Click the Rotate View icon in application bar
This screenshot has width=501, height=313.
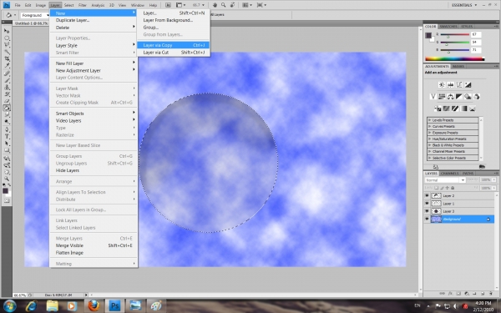coord(233,5)
